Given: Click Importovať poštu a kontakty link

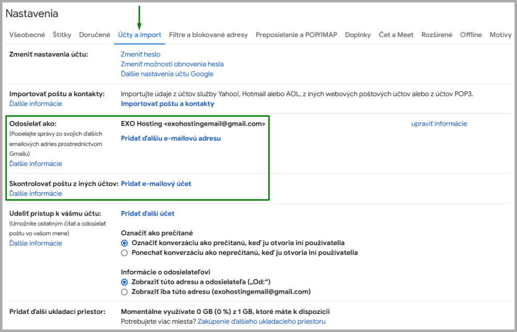Looking at the screenshot, I should click(168, 104).
